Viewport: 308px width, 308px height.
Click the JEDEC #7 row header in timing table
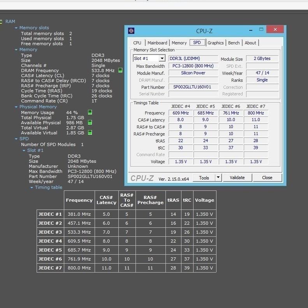[x=50, y=268]
